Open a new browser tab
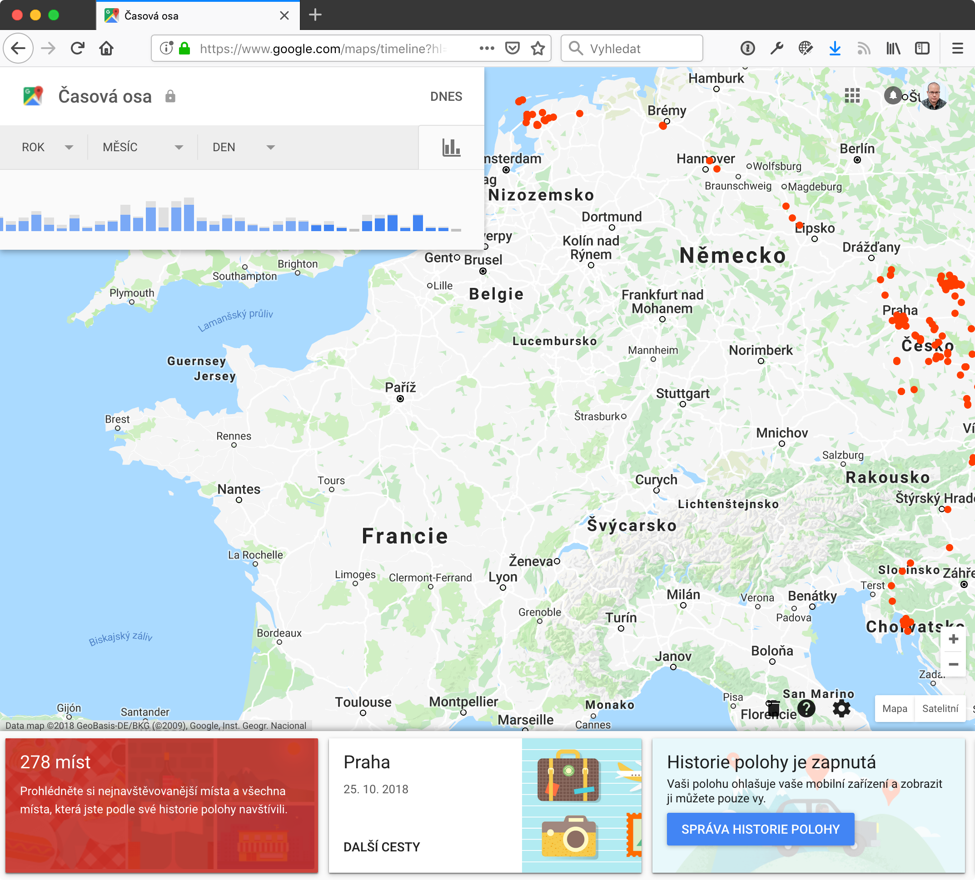This screenshot has width=975, height=880. [x=315, y=15]
